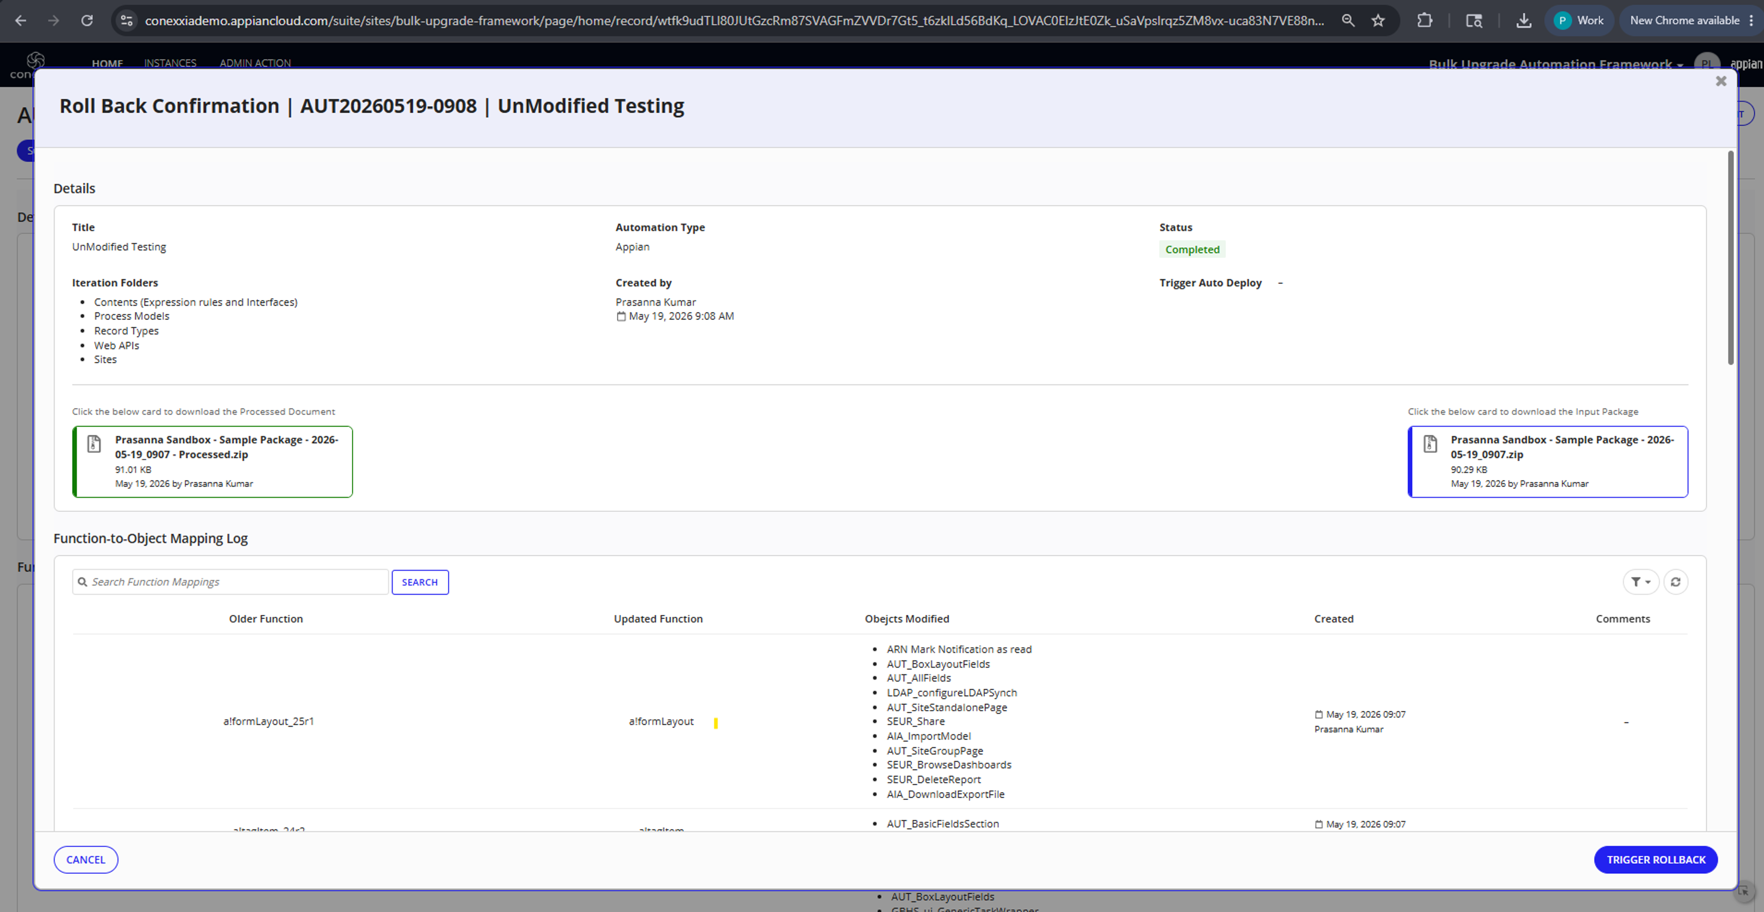
Task: Open the HOME tab in site navigation
Action: pyautogui.click(x=107, y=63)
